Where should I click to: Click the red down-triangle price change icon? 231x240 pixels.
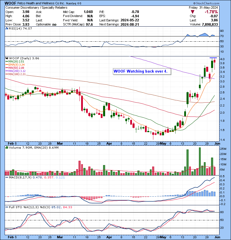(x=193, y=12)
